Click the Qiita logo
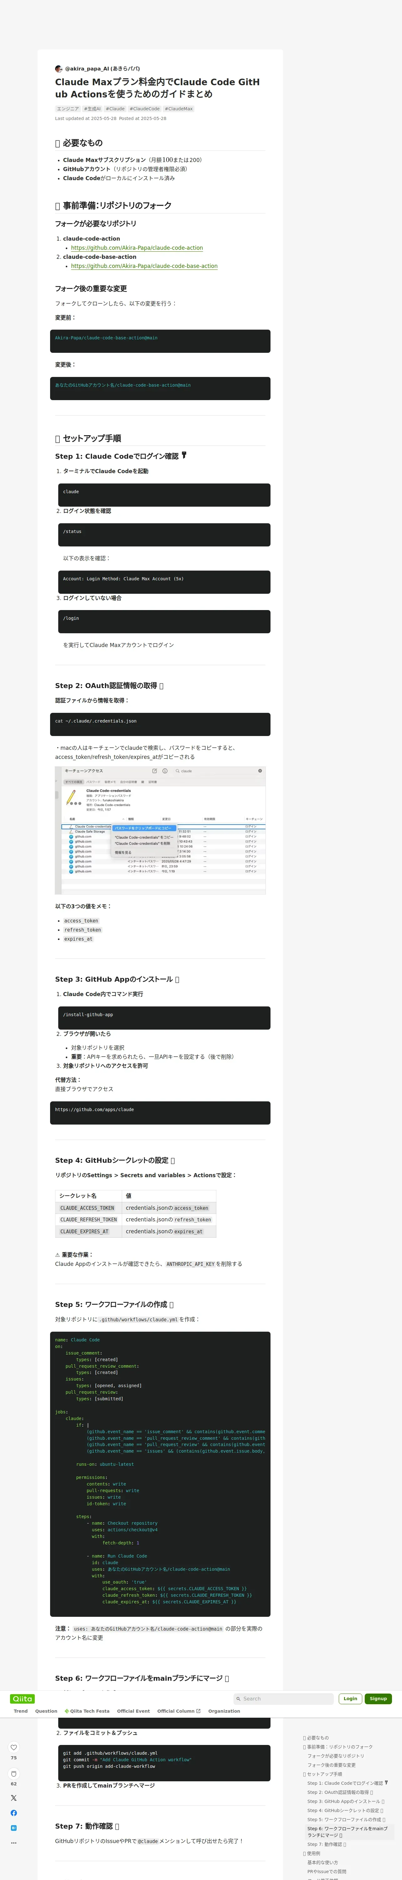This screenshot has width=402, height=1880. pyautogui.click(x=23, y=1698)
